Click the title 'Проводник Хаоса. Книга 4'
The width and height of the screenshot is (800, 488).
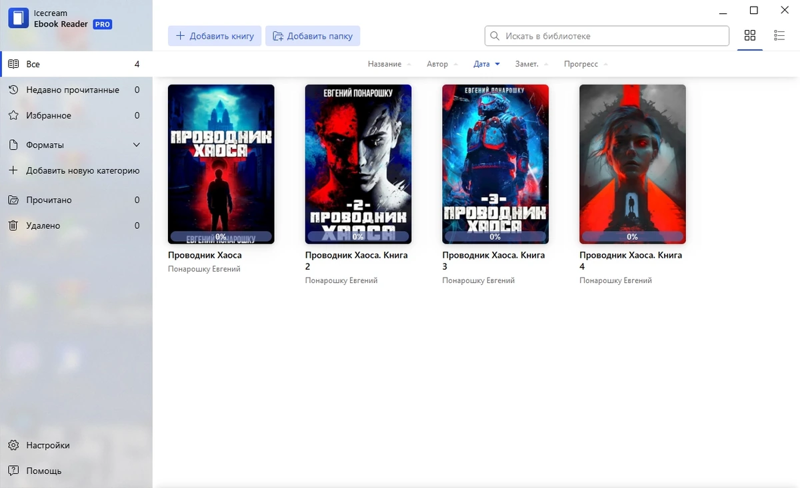click(631, 261)
